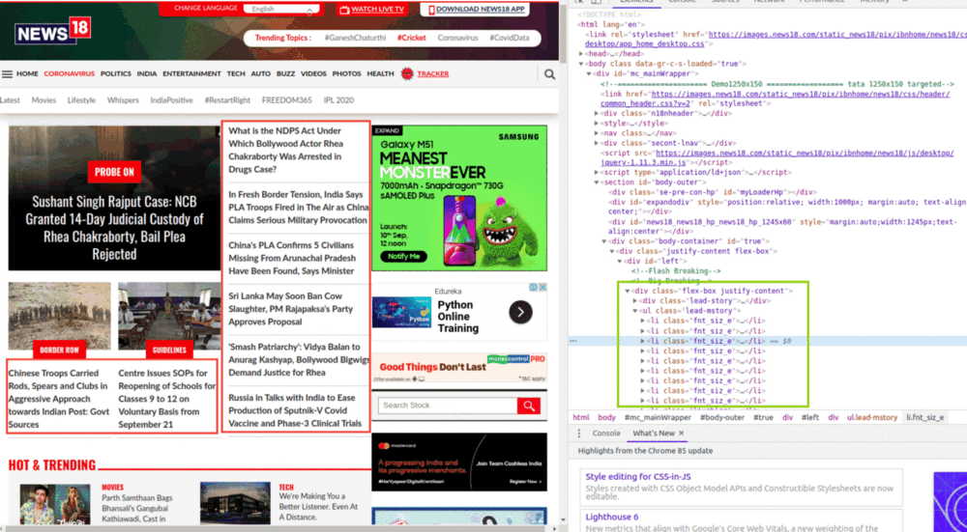Open the HOME menu item
The width and height of the screenshot is (967, 532).
[x=27, y=74]
